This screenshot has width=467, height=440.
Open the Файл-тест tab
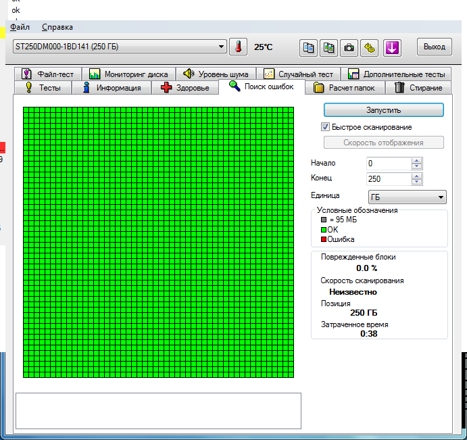click(x=48, y=74)
